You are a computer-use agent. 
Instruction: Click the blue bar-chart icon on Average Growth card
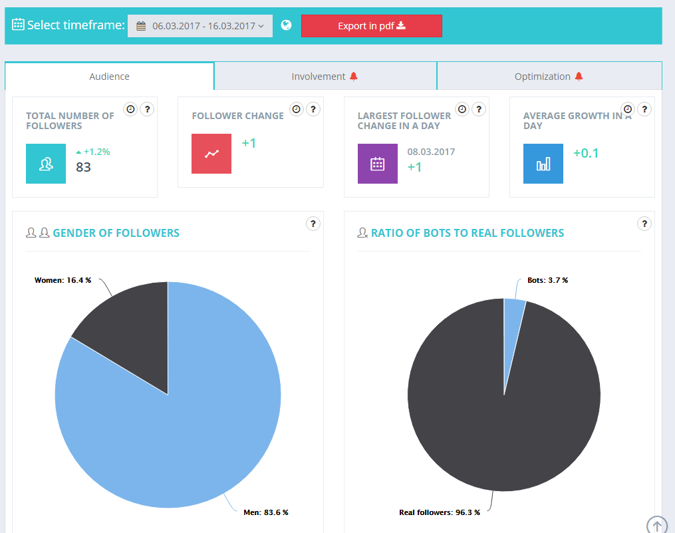[x=543, y=163]
